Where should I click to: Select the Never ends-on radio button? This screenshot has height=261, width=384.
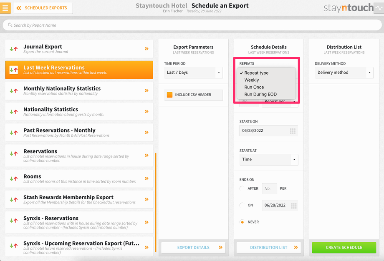click(242, 222)
